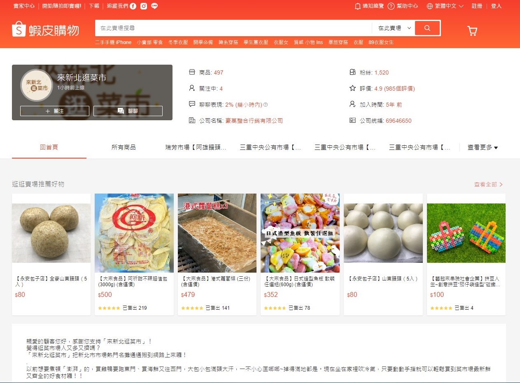
Task: Click the 公司統編 ID card icon
Action: tap(352, 121)
